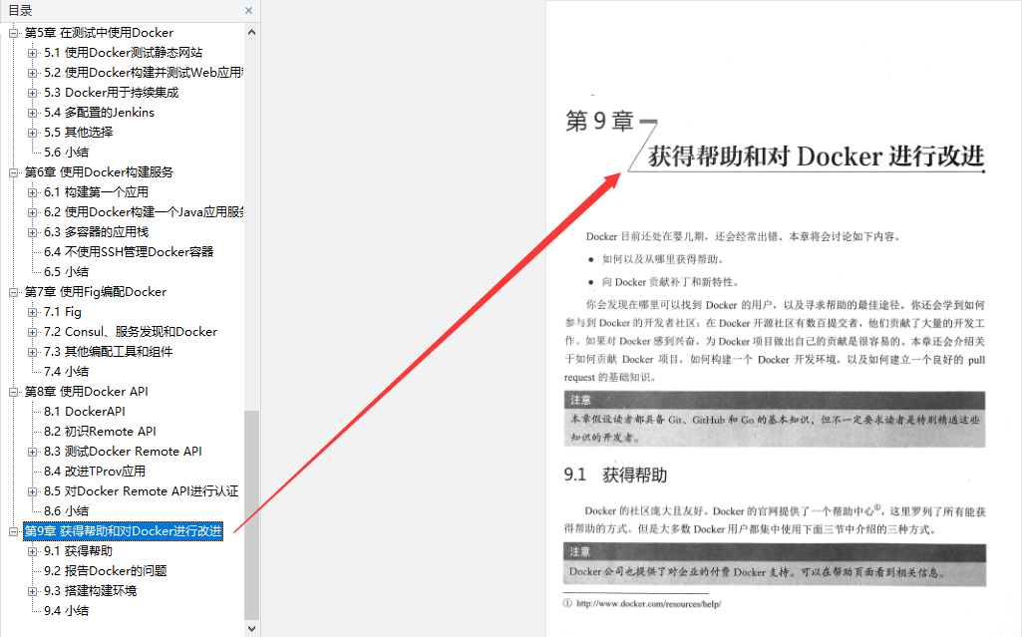Go to 9.2 报告Docker的问题
Screen dimensions: 1022x637
pos(106,571)
